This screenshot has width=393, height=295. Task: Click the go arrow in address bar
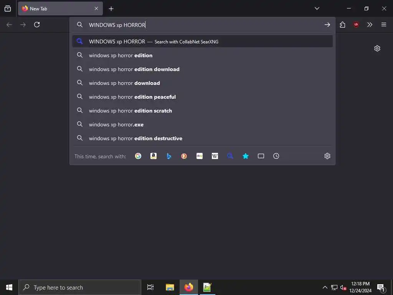click(x=327, y=25)
